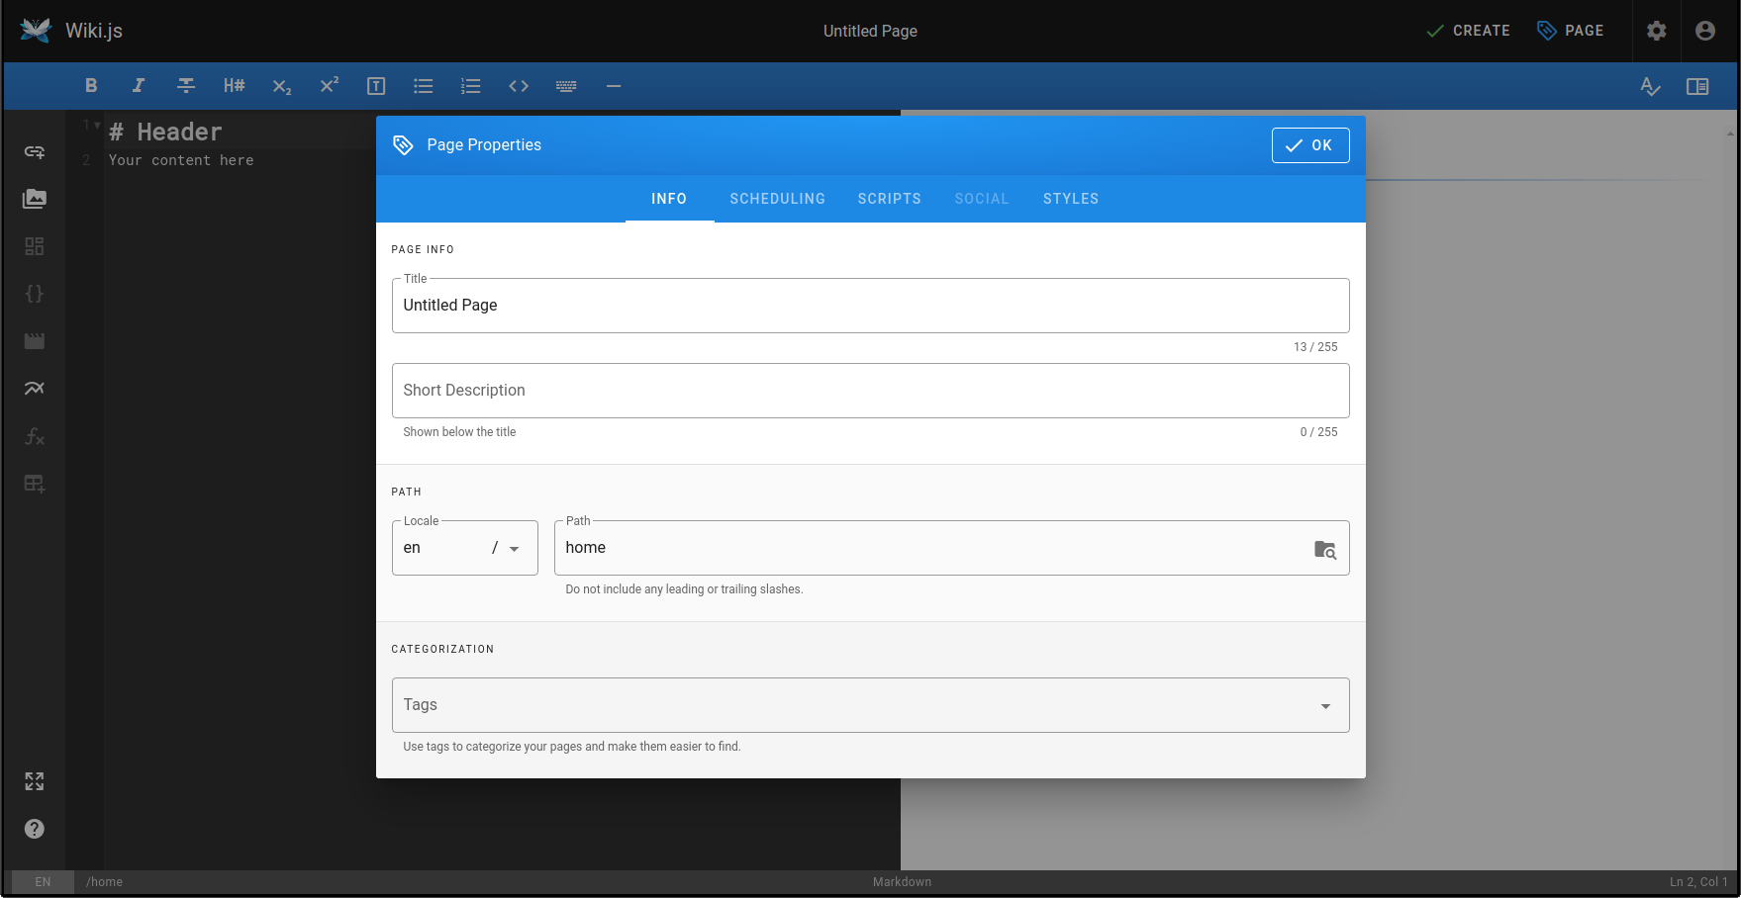1741x898 pixels.
Task: Insert a numbered list
Action: [471, 86]
